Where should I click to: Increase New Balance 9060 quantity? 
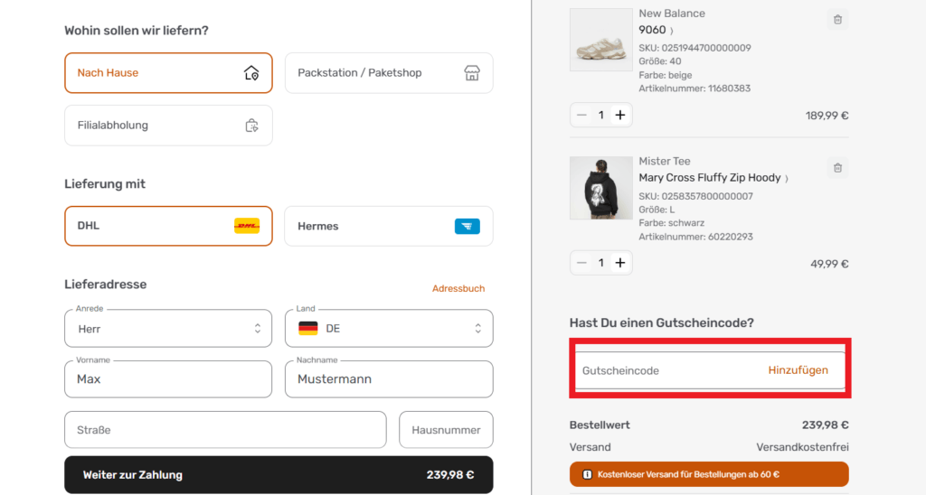tap(620, 115)
